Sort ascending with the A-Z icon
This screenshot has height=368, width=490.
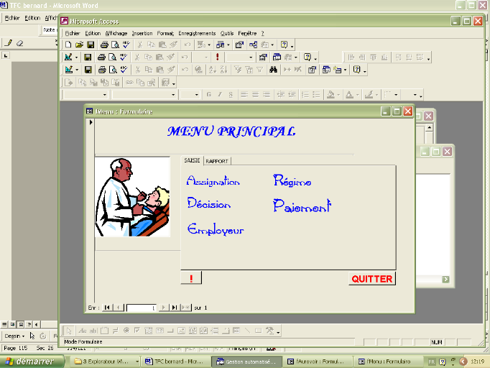[x=213, y=70]
